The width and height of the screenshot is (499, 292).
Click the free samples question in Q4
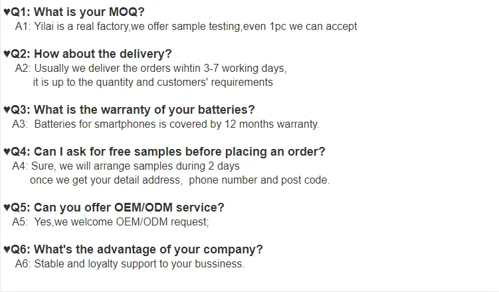(179, 152)
